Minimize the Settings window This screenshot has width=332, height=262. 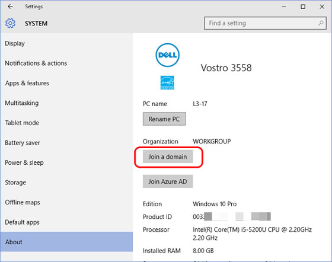tap(284, 7)
